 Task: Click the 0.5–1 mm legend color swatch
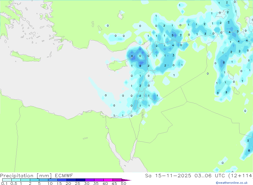16,180
